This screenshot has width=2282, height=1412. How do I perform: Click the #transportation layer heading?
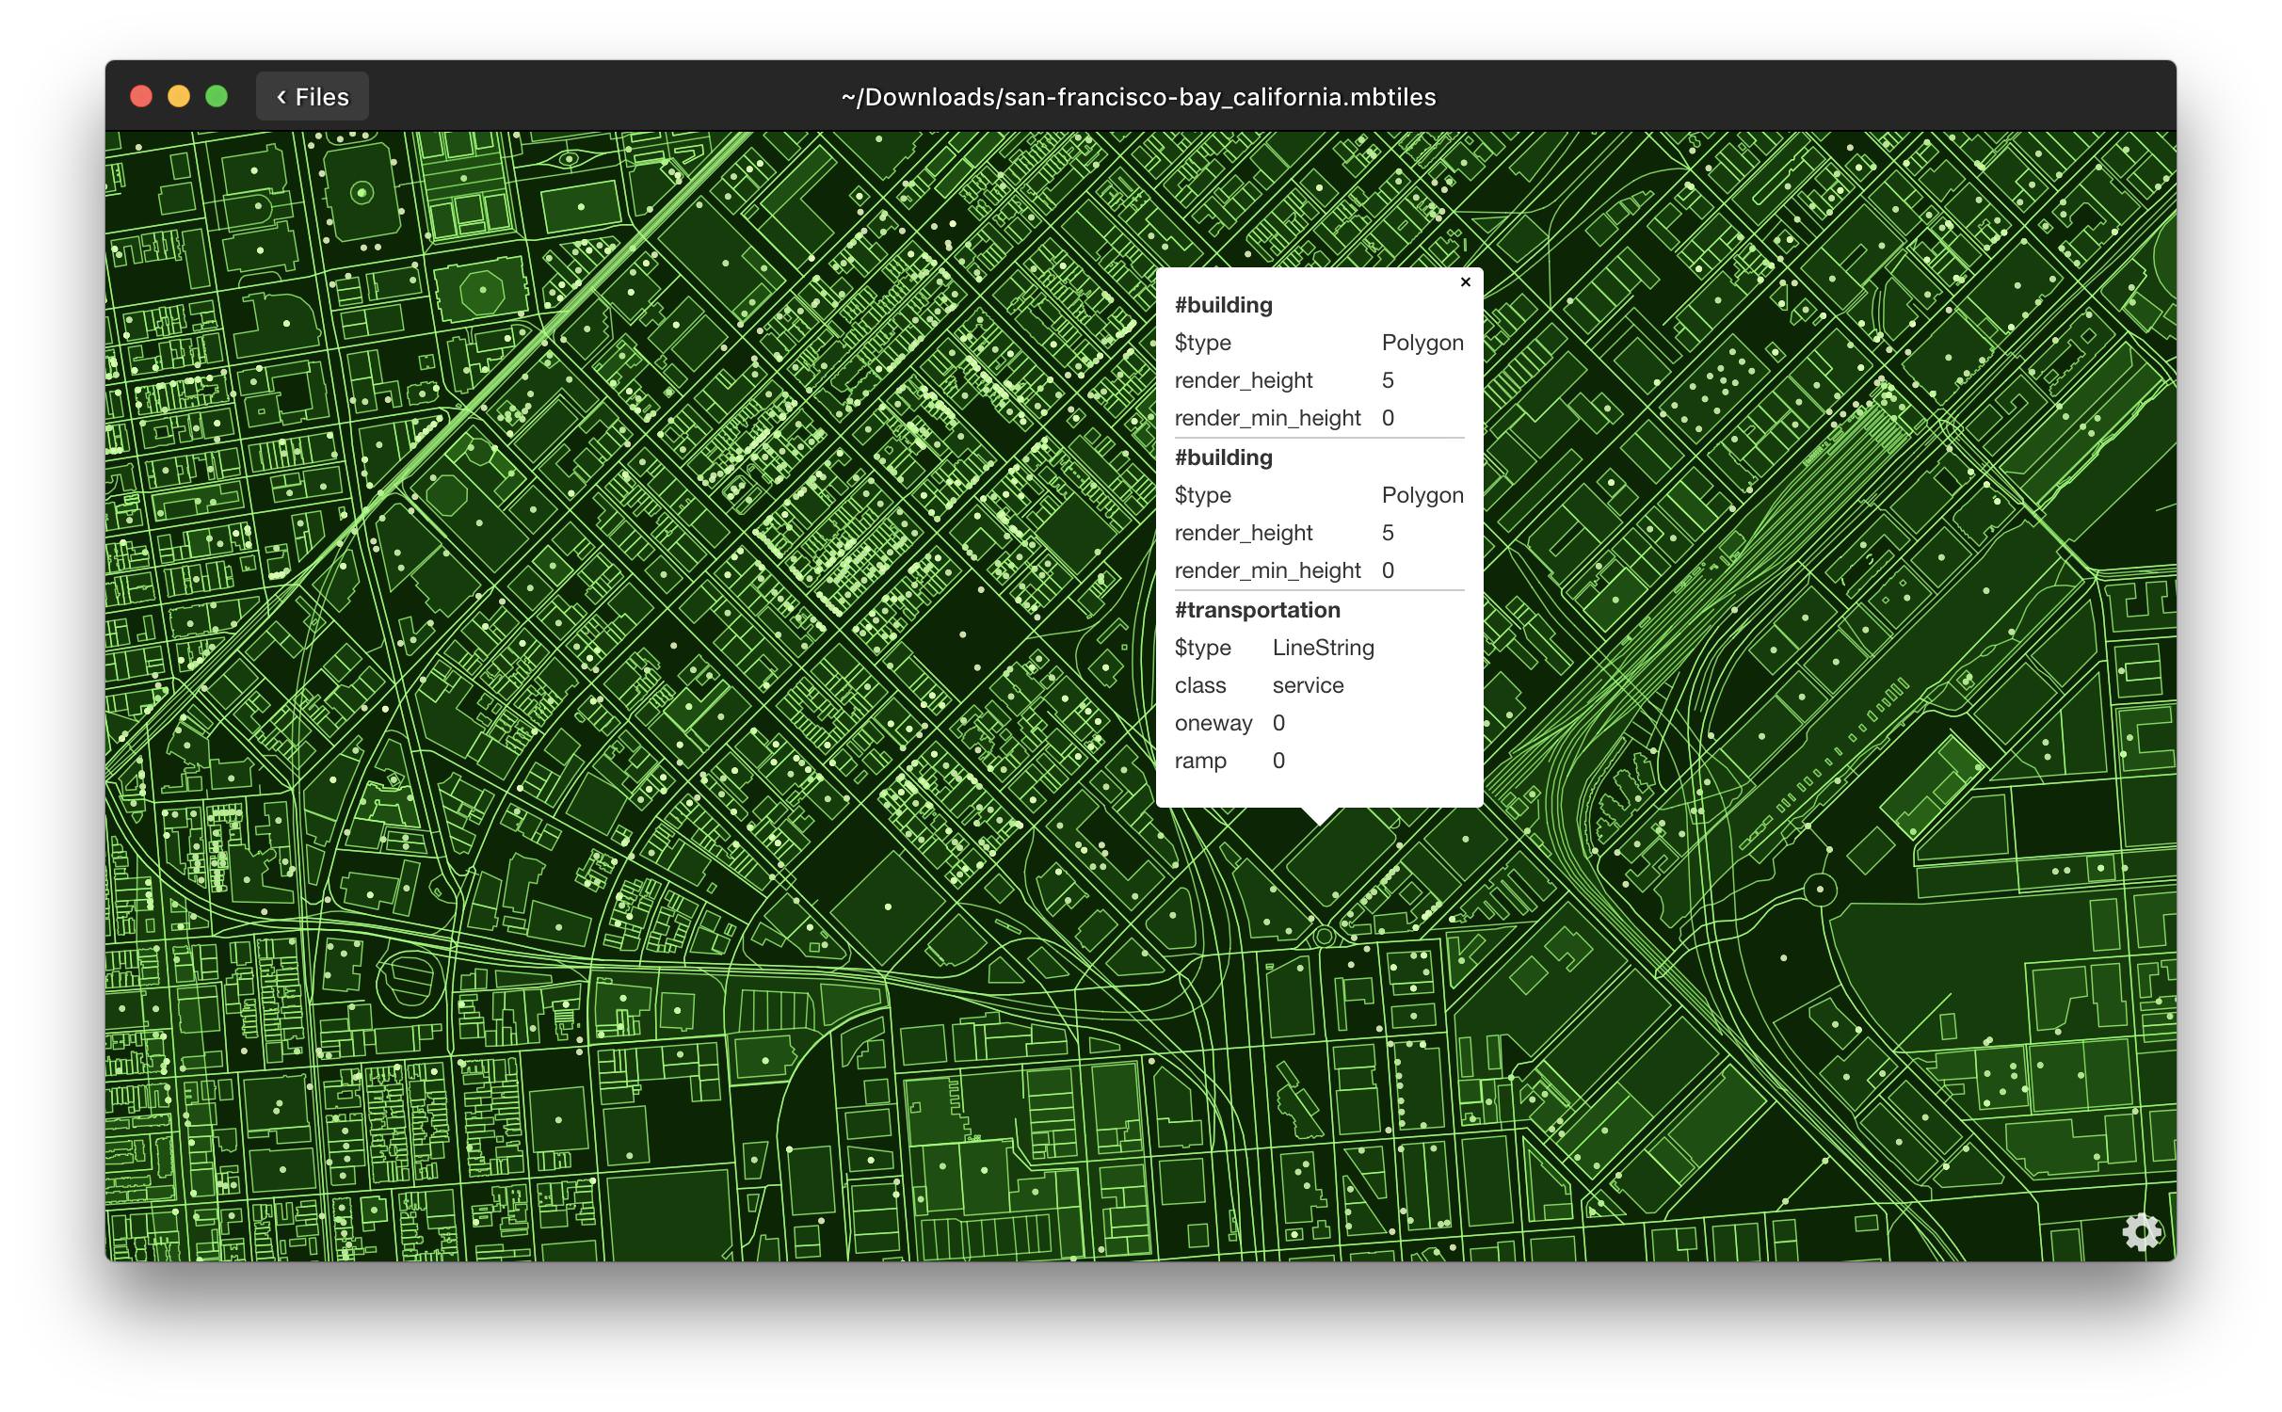(1257, 610)
